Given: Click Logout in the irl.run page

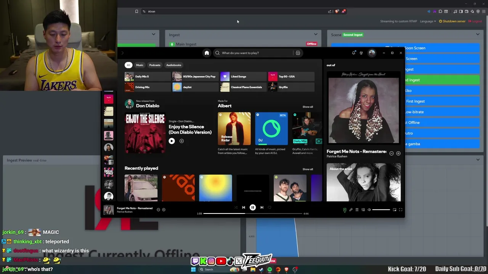Looking at the screenshot, I should pos(475,21).
